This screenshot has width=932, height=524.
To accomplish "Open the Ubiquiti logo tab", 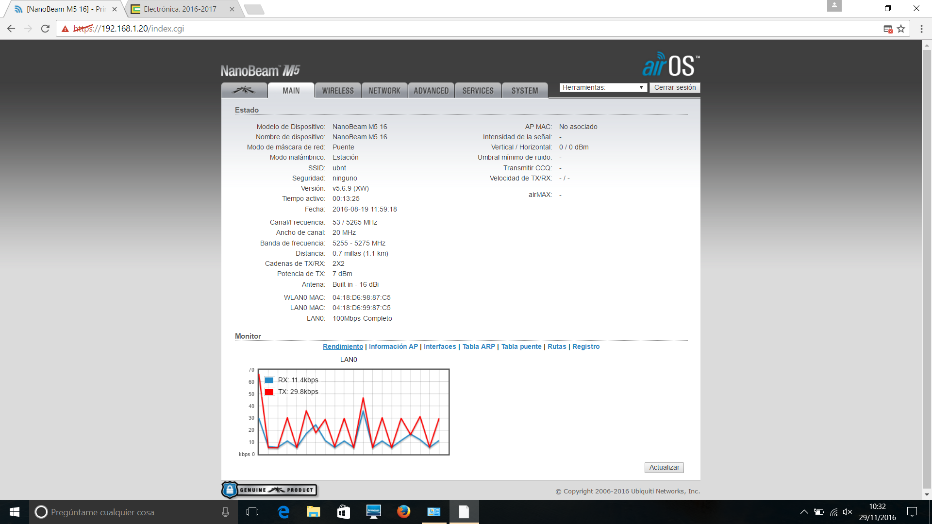I will pyautogui.click(x=244, y=90).
